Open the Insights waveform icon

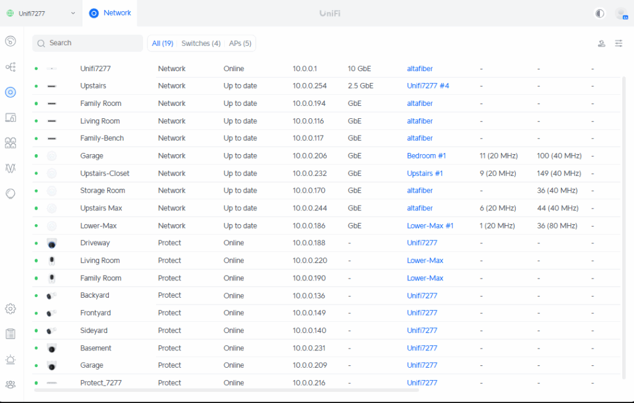[x=11, y=168]
